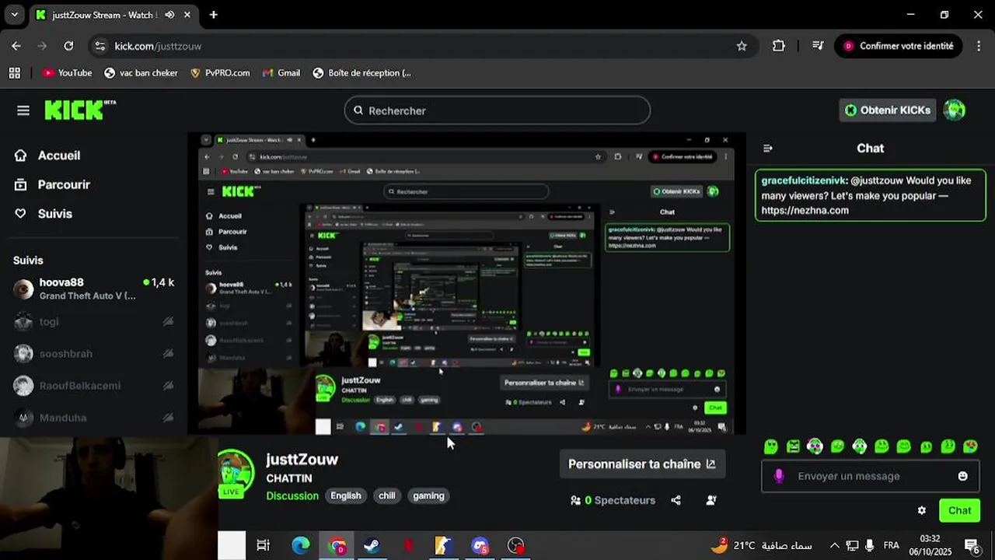Open Manduha followed channel
The image size is (995, 560).
coord(94,418)
